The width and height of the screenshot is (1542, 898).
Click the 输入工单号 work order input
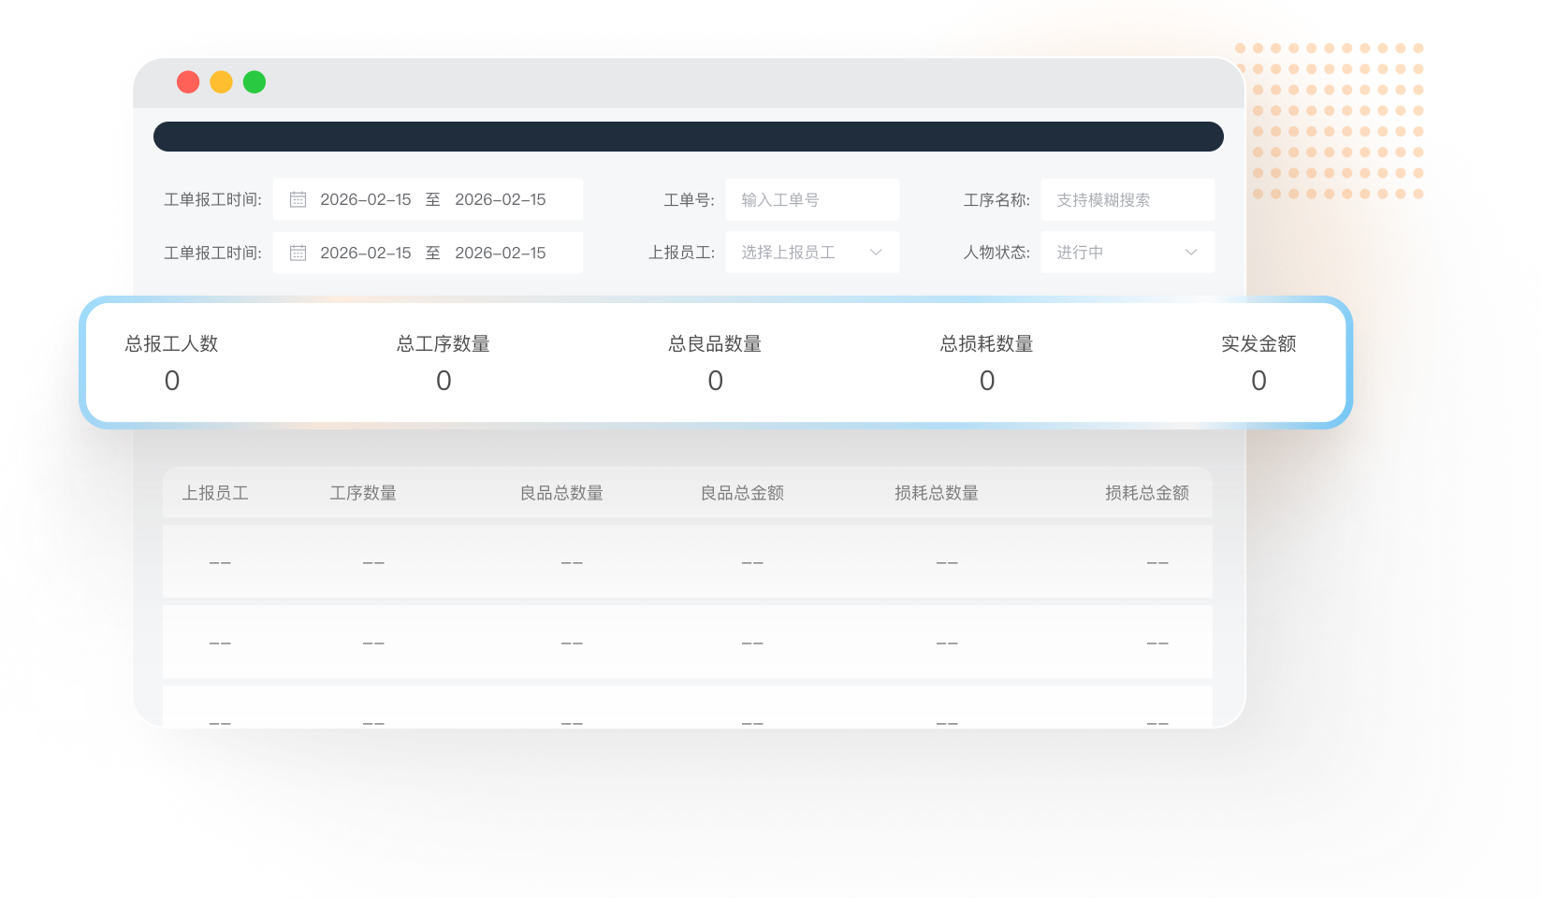click(811, 199)
